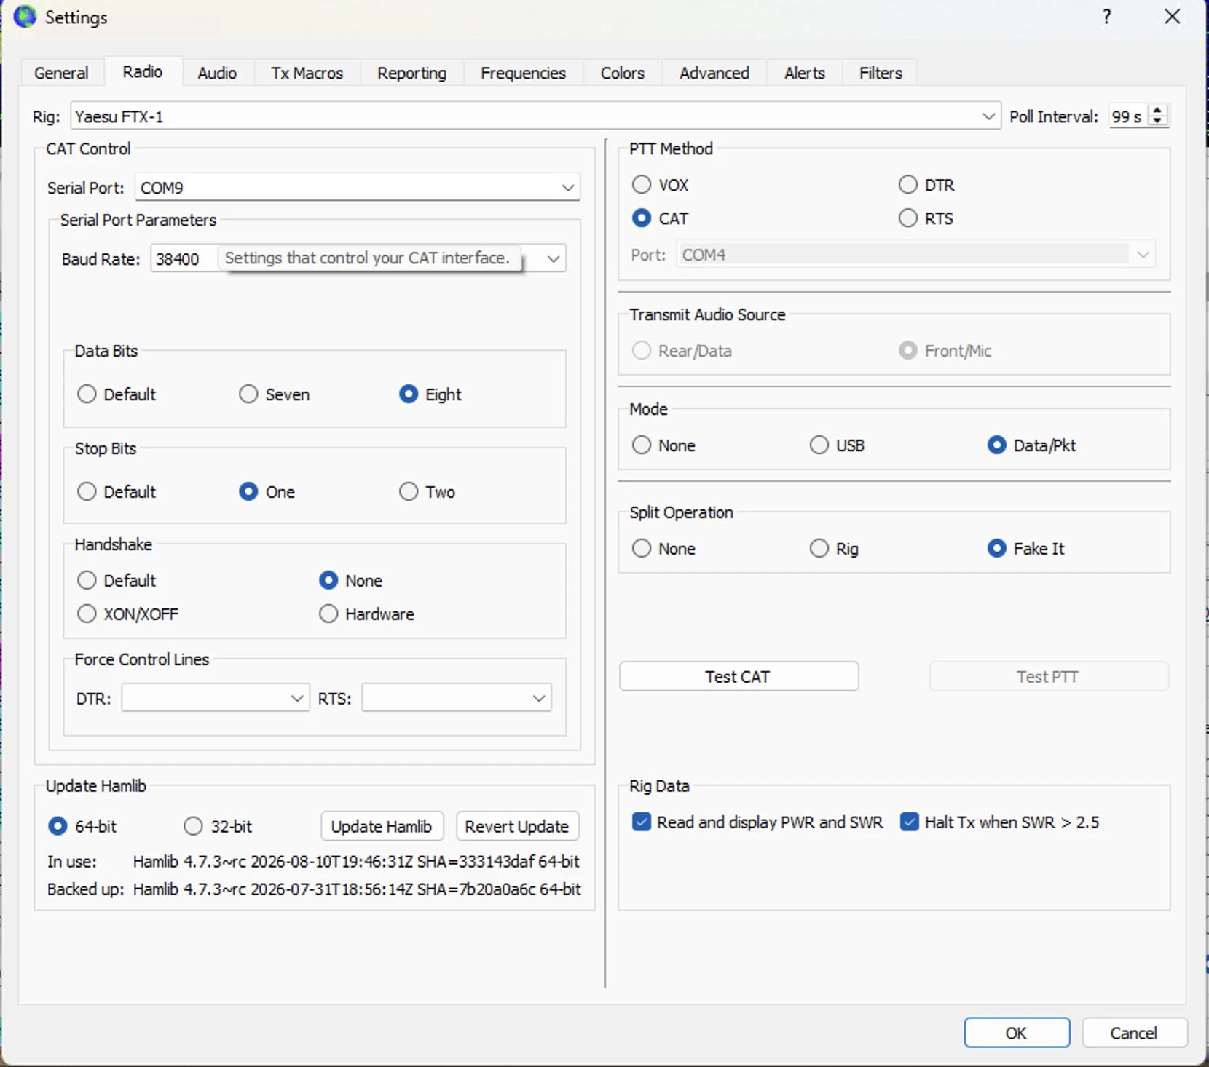
Task: Select XON/XOFF handshake
Action: click(127, 614)
